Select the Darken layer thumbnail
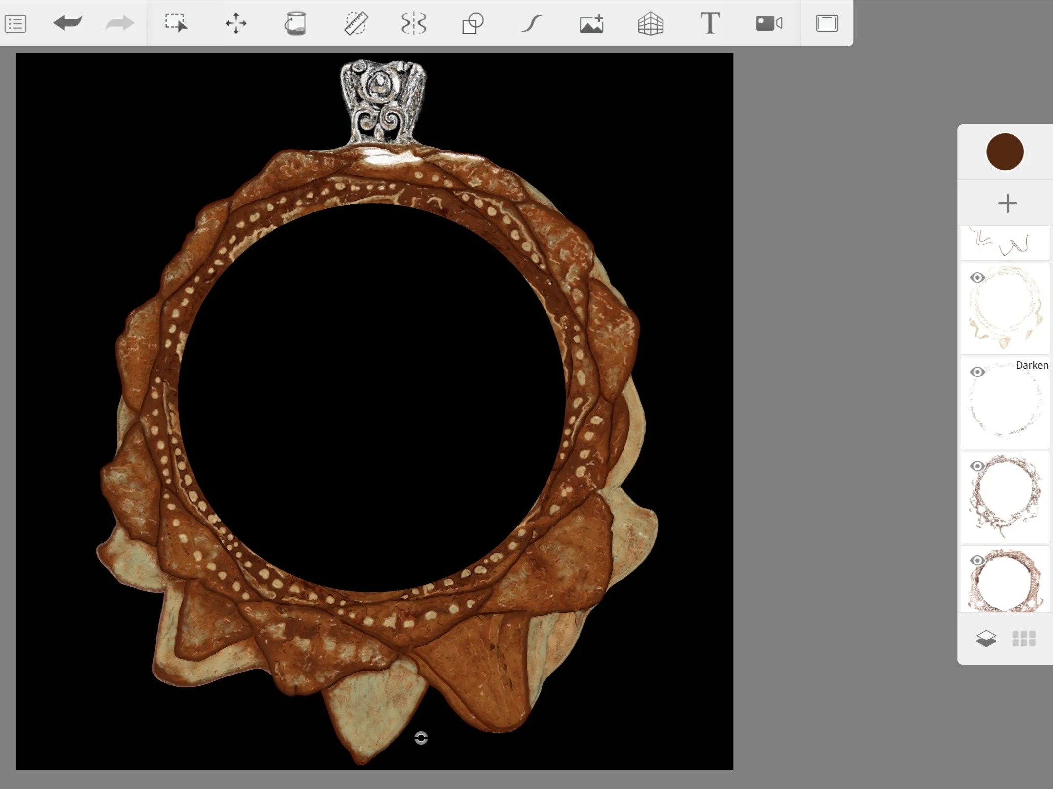Viewport: 1053px width, 789px height. click(1005, 403)
